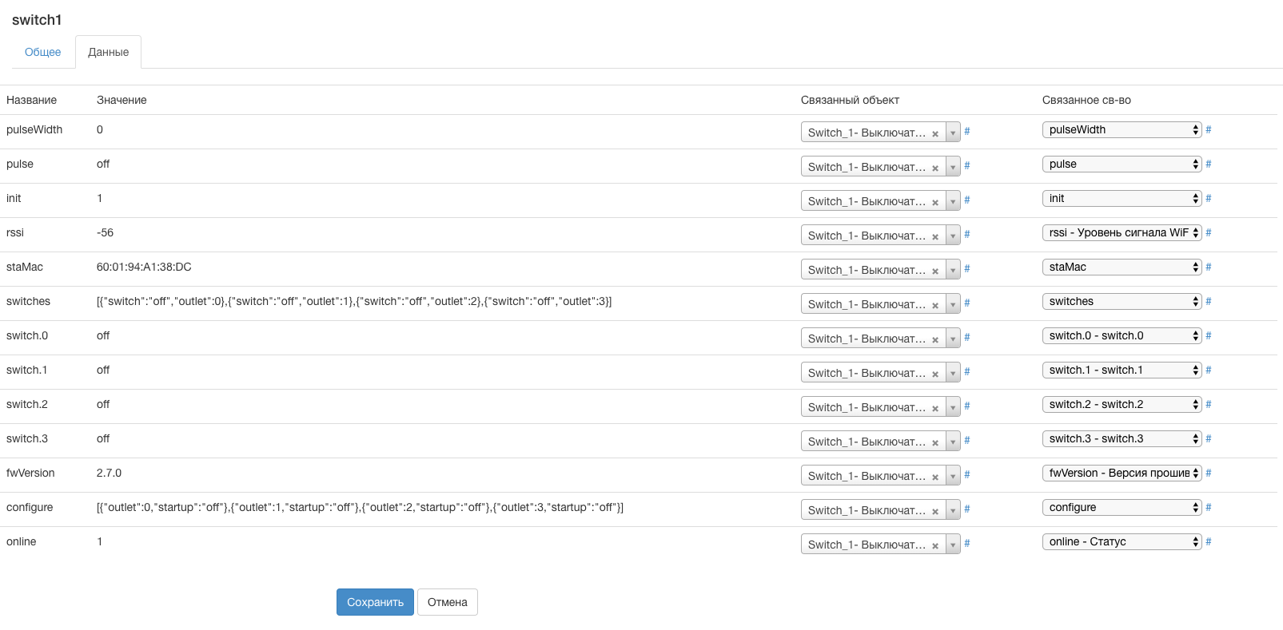Click hash link beside configure linked object
The width and height of the screenshot is (1283, 630).
point(966,509)
